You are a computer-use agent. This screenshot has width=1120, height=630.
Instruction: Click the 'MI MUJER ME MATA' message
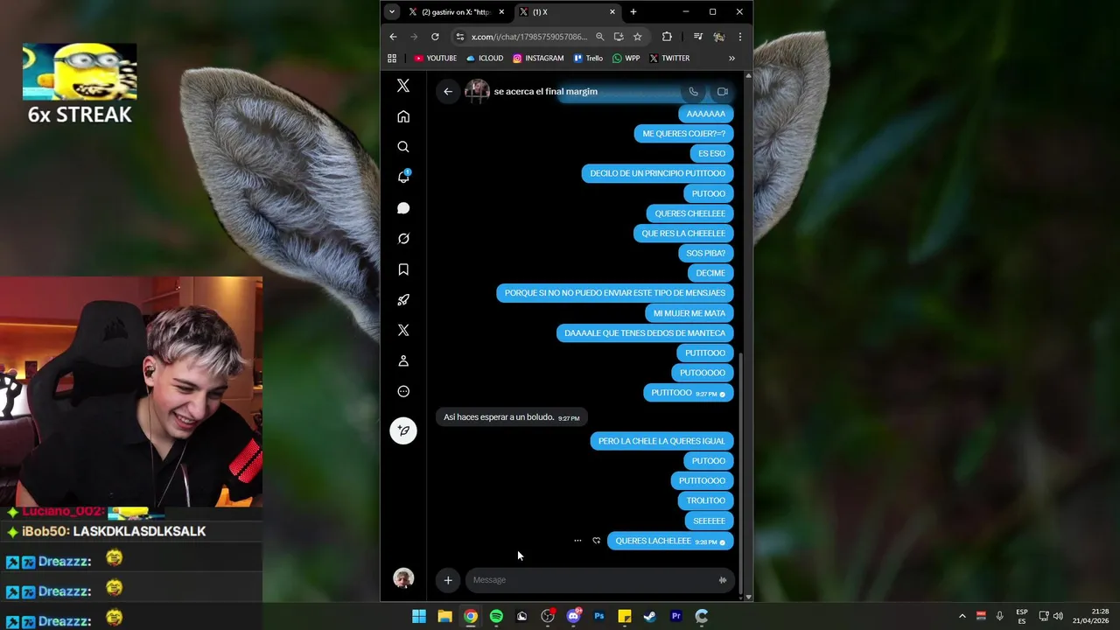(689, 313)
